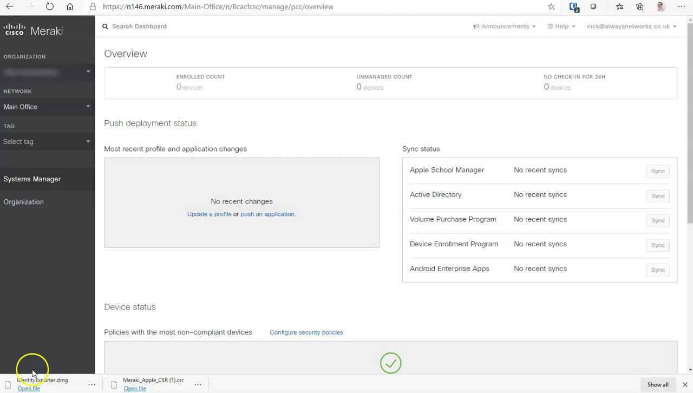The width and height of the screenshot is (693, 393).
Task: Click the search magnifier icon in Dashboard
Action: (106, 26)
